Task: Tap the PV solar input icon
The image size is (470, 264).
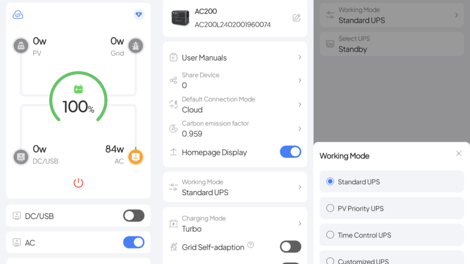Action: [x=21, y=46]
